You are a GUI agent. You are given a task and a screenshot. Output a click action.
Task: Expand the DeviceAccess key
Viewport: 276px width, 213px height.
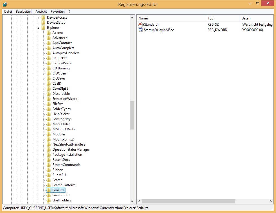click(38, 17)
